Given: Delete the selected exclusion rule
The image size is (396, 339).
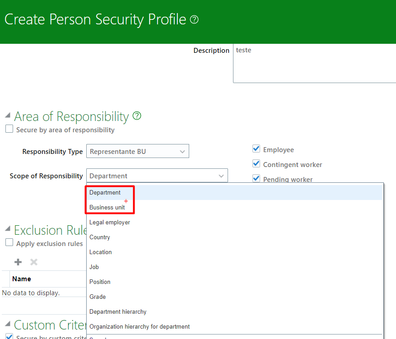Looking at the screenshot, I should click(33, 262).
